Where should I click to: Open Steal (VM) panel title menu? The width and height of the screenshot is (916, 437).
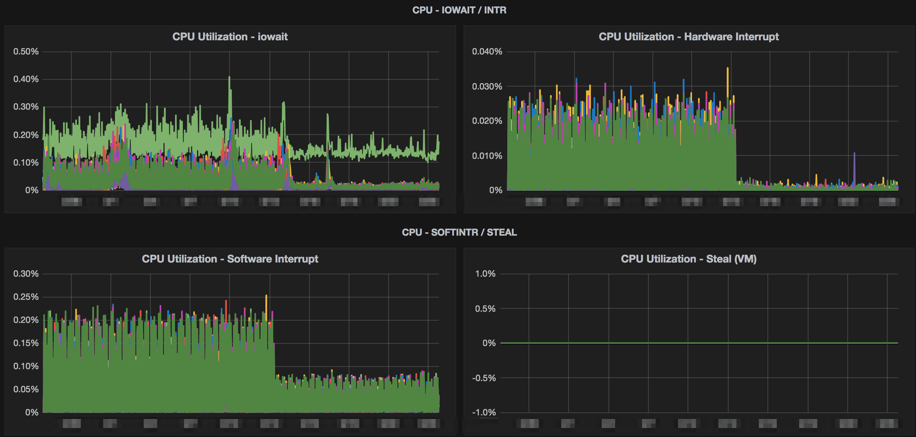tap(688, 259)
